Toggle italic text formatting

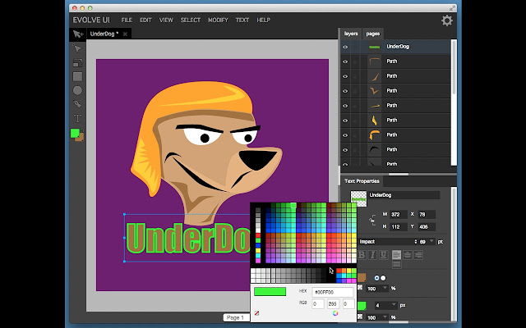click(x=372, y=255)
